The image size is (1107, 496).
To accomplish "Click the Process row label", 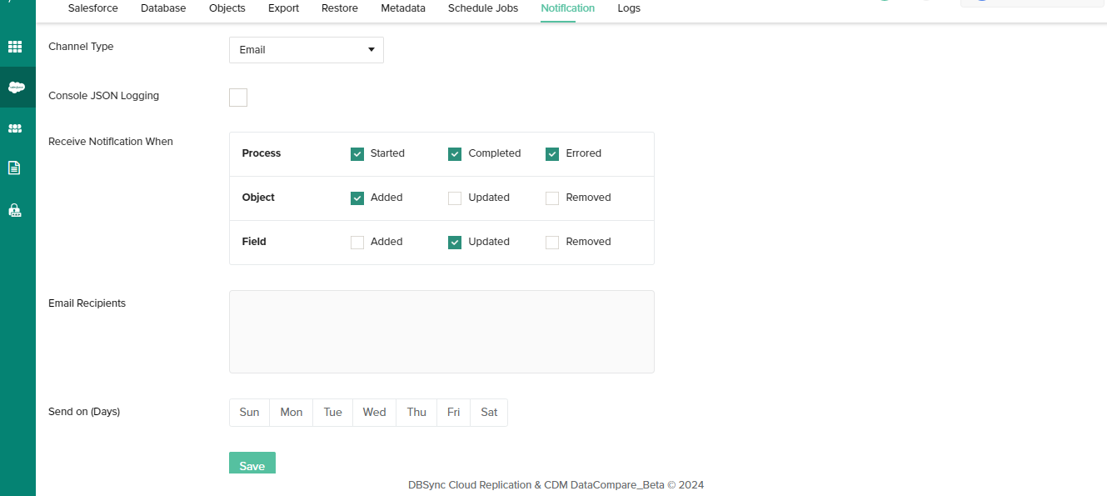I will (x=262, y=153).
